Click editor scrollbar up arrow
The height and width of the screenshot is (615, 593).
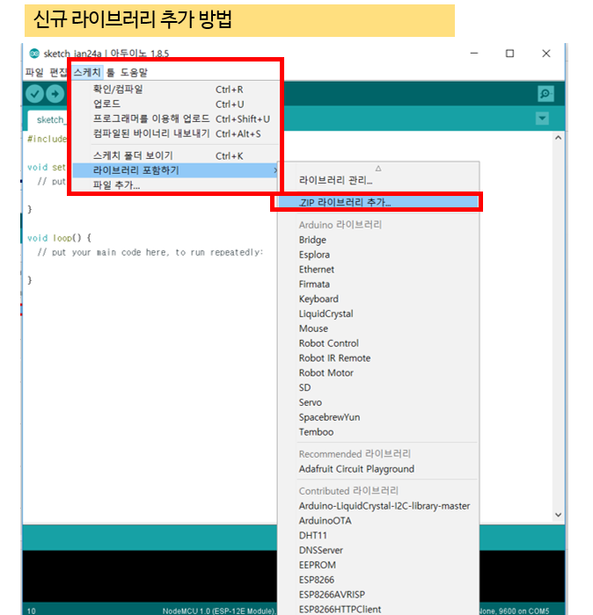coord(558,138)
